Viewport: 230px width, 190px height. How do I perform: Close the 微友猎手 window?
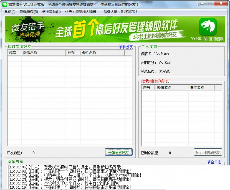[x=221, y=3]
